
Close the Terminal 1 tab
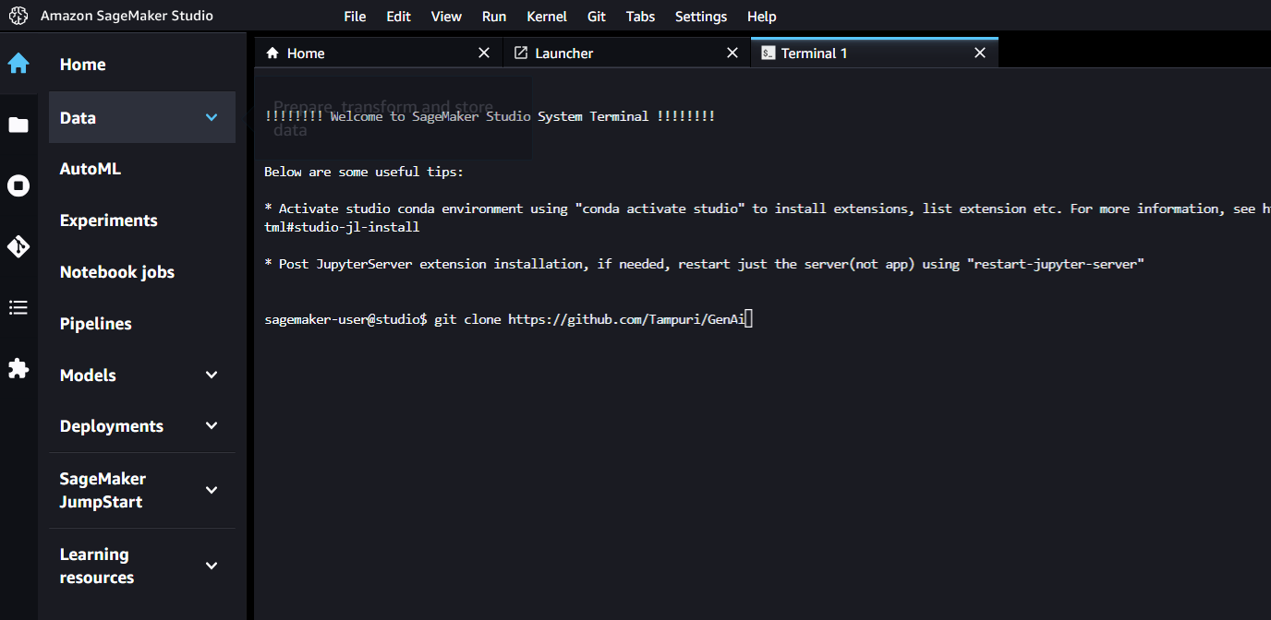[x=980, y=53]
